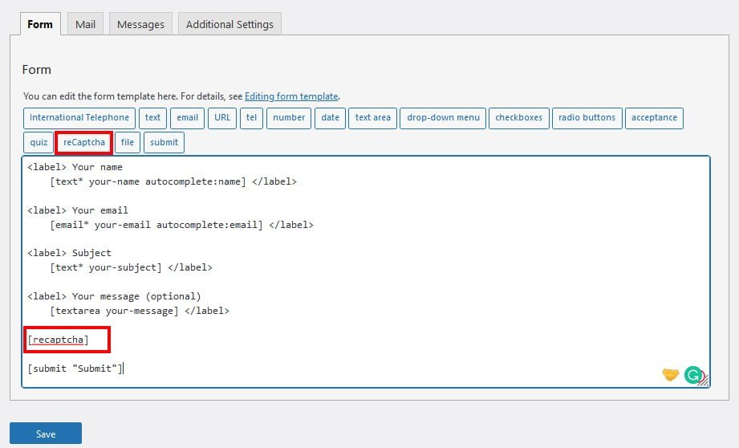The width and height of the screenshot is (739, 448).
Task: Add a radio buttons tag
Action: [587, 118]
